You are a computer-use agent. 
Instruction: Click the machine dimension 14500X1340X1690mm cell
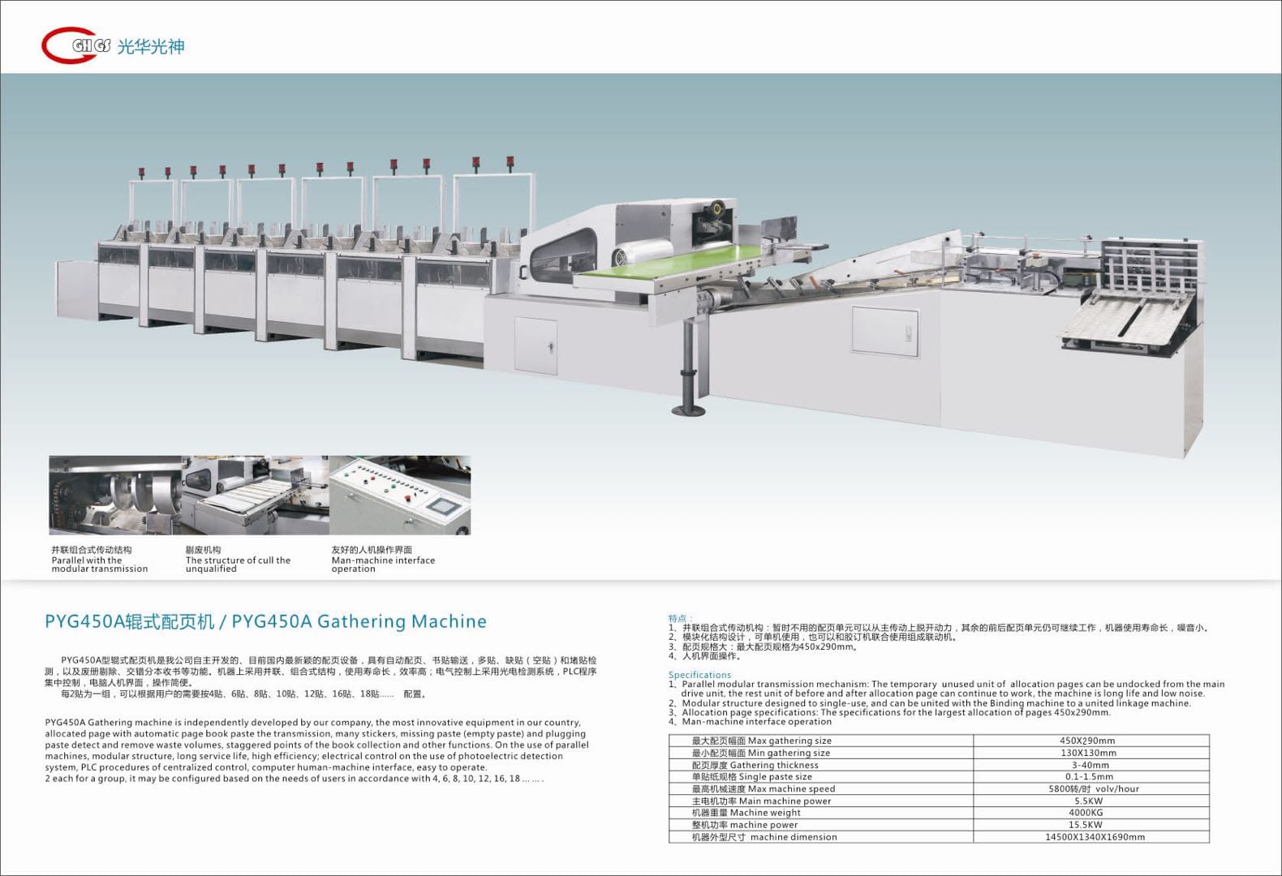point(1095,837)
